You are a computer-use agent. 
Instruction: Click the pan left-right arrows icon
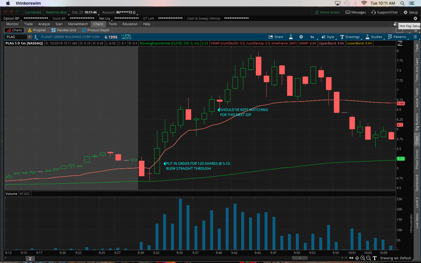[x=351, y=258]
